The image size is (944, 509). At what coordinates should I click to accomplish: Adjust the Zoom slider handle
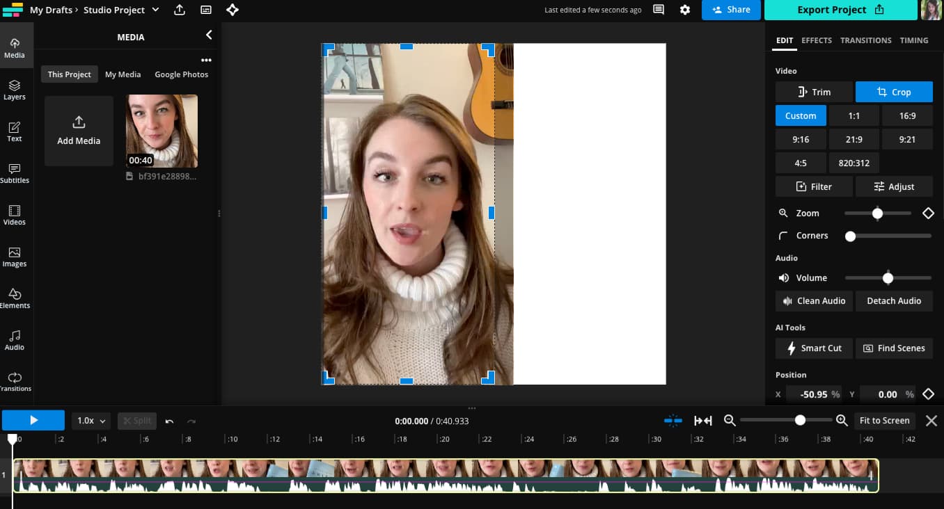coord(877,213)
